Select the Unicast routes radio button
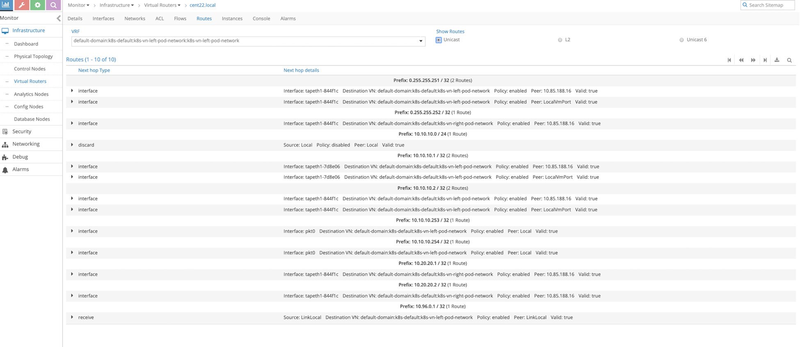This screenshot has width=800, height=347. pos(439,40)
